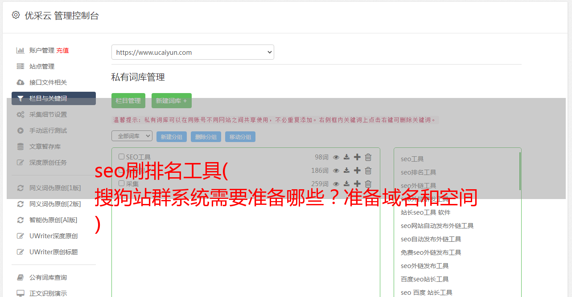572x297 pixels.
Task: Tick the 采集 library checkbox
Action: 121,183
